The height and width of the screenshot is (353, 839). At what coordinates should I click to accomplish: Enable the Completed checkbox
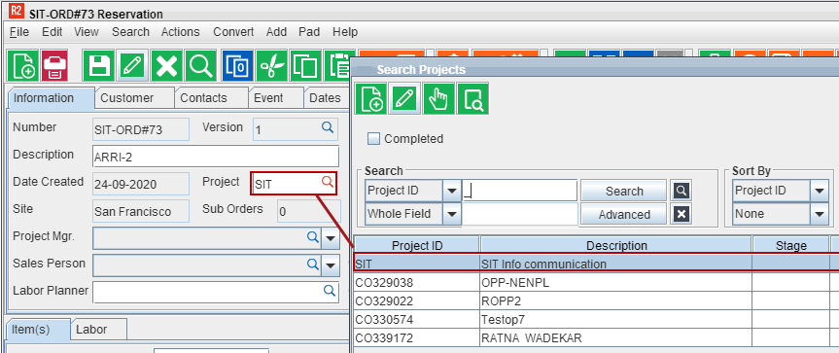pyautogui.click(x=373, y=139)
